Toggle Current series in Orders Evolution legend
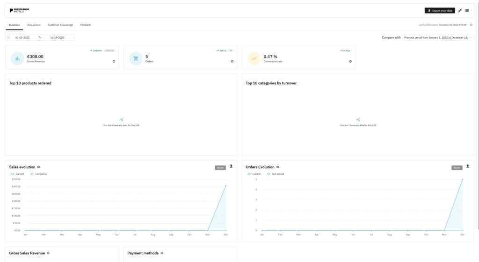The width and height of the screenshot is (479, 262). [x=254, y=174]
